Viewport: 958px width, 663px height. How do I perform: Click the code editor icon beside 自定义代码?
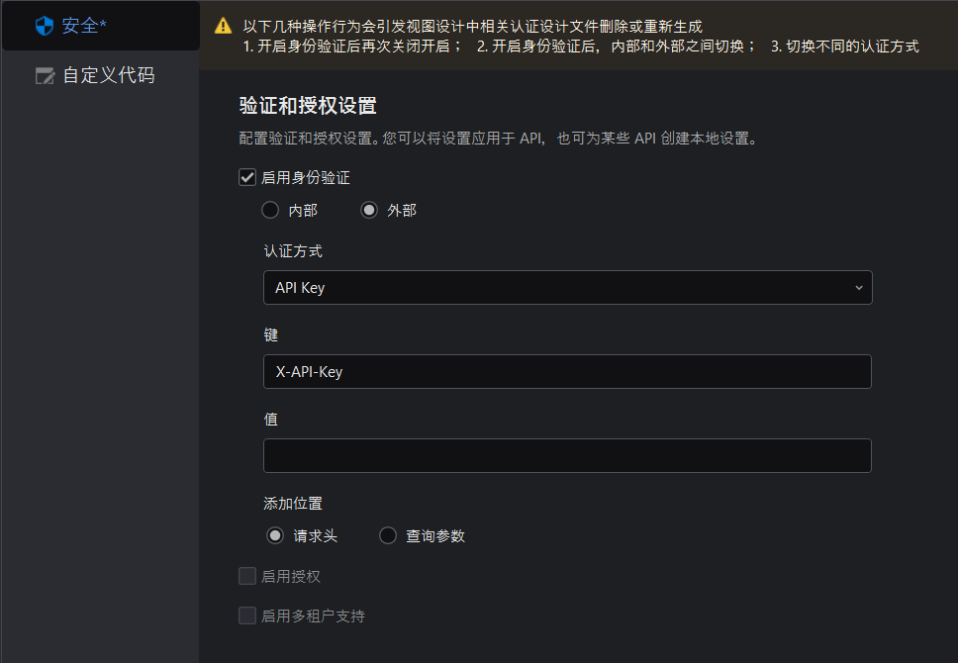(x=45, y=76)
